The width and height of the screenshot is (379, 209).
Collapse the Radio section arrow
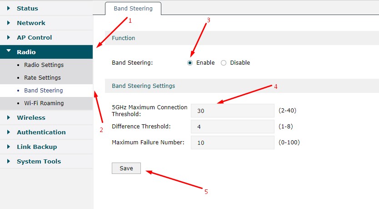(x=9, y=51)
